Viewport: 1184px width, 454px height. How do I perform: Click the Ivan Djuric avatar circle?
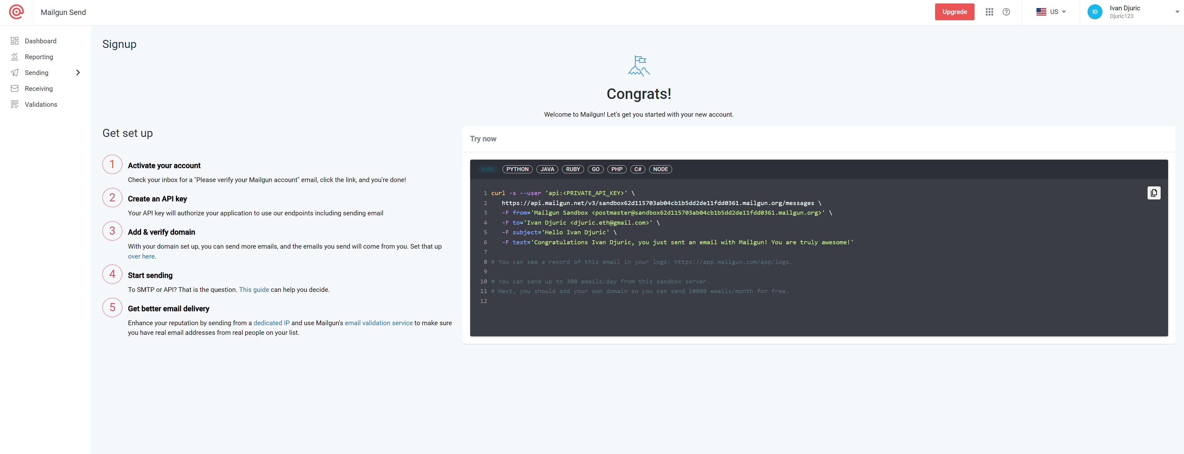[1095, 12]
